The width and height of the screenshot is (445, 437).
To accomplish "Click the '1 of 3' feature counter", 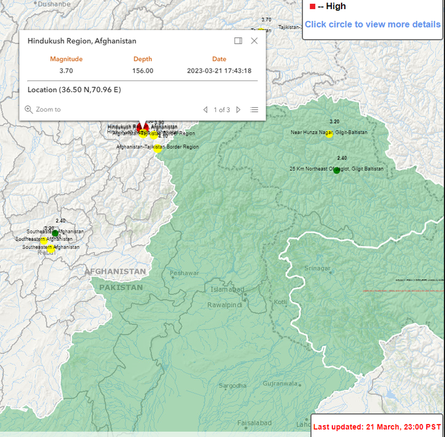I will click(222, 109).
